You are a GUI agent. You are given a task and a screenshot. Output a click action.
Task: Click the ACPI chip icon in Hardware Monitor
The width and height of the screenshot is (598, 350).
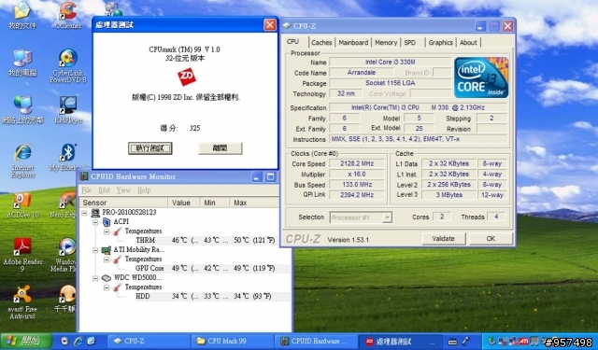pyautogui.click(x=107, y=221)
